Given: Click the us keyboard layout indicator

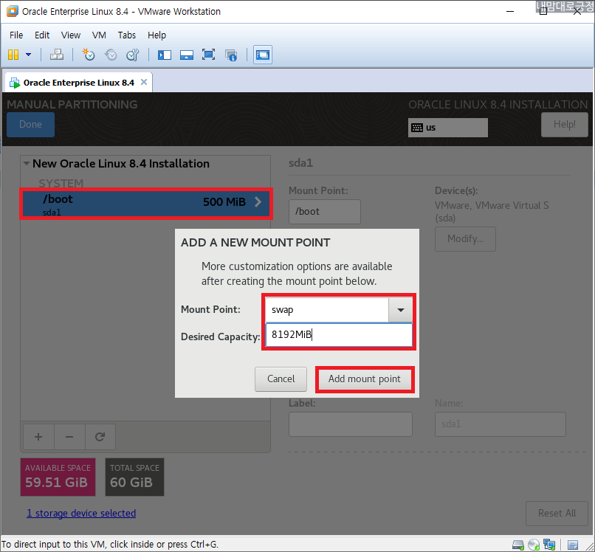Looking at the screenshot, I should click(448, 128).
